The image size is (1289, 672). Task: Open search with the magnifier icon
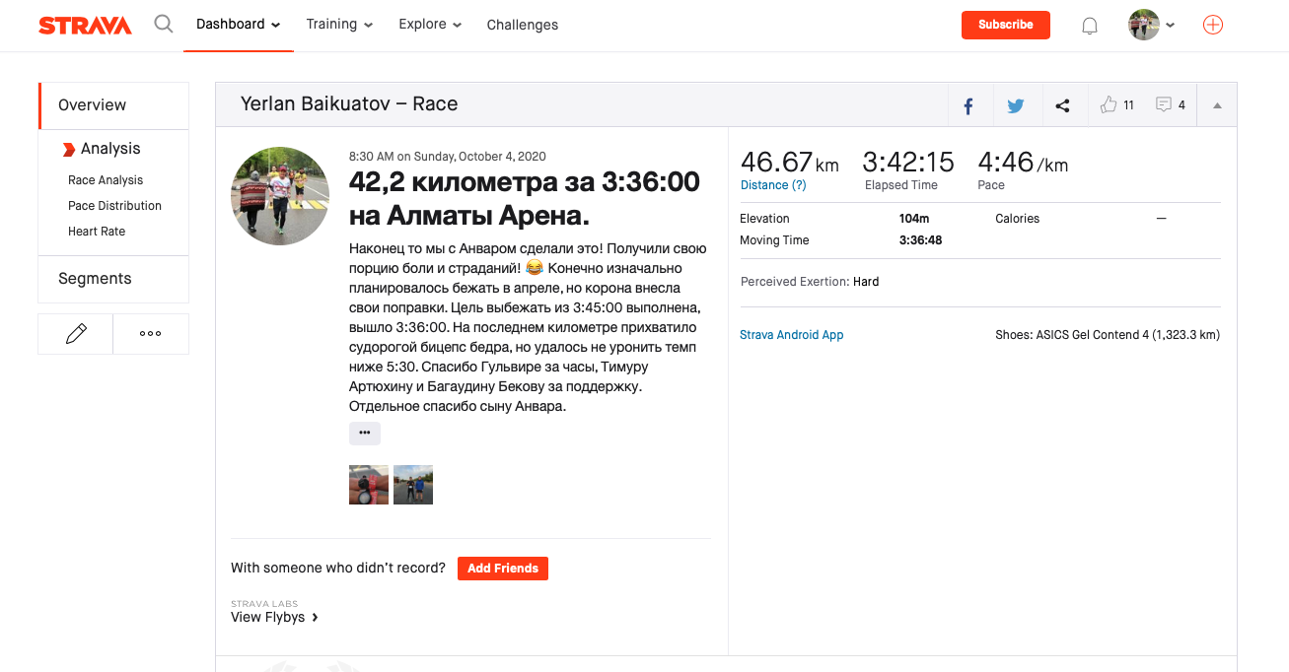pos(164,25)
